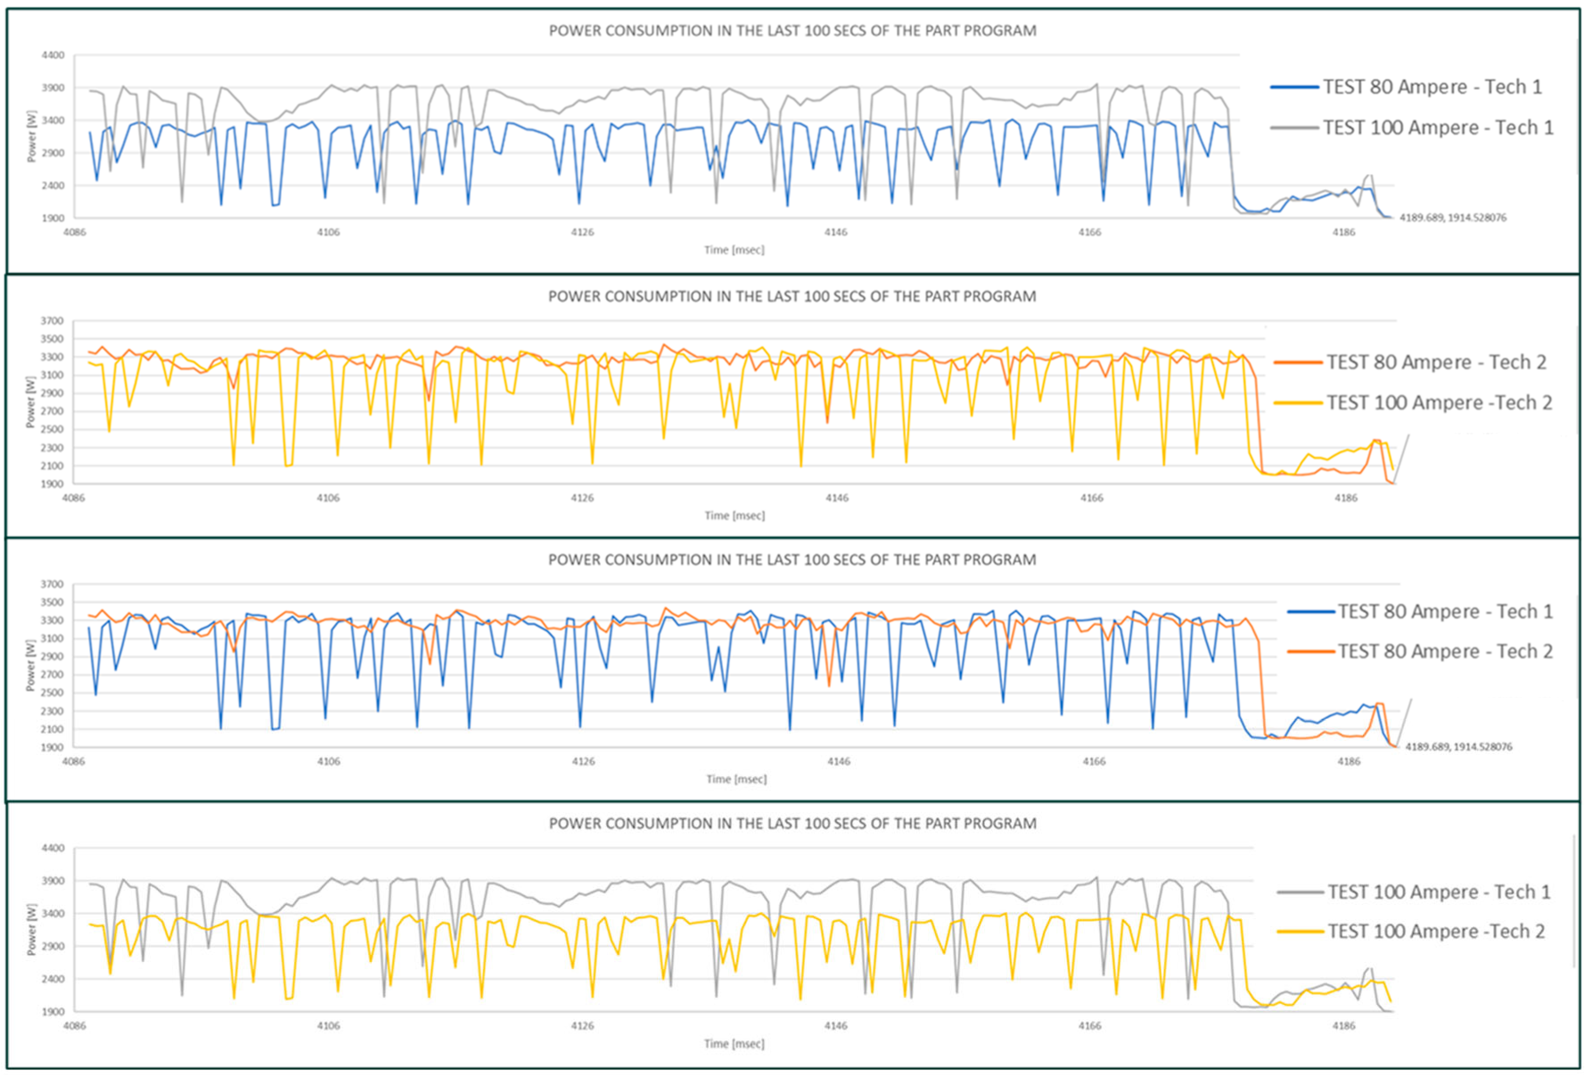Screen dimensions: 1586x1075
Task: Select the 'Time [msec]' axis title of second chart
Action: pyautogui.click(x=735, y=516)
